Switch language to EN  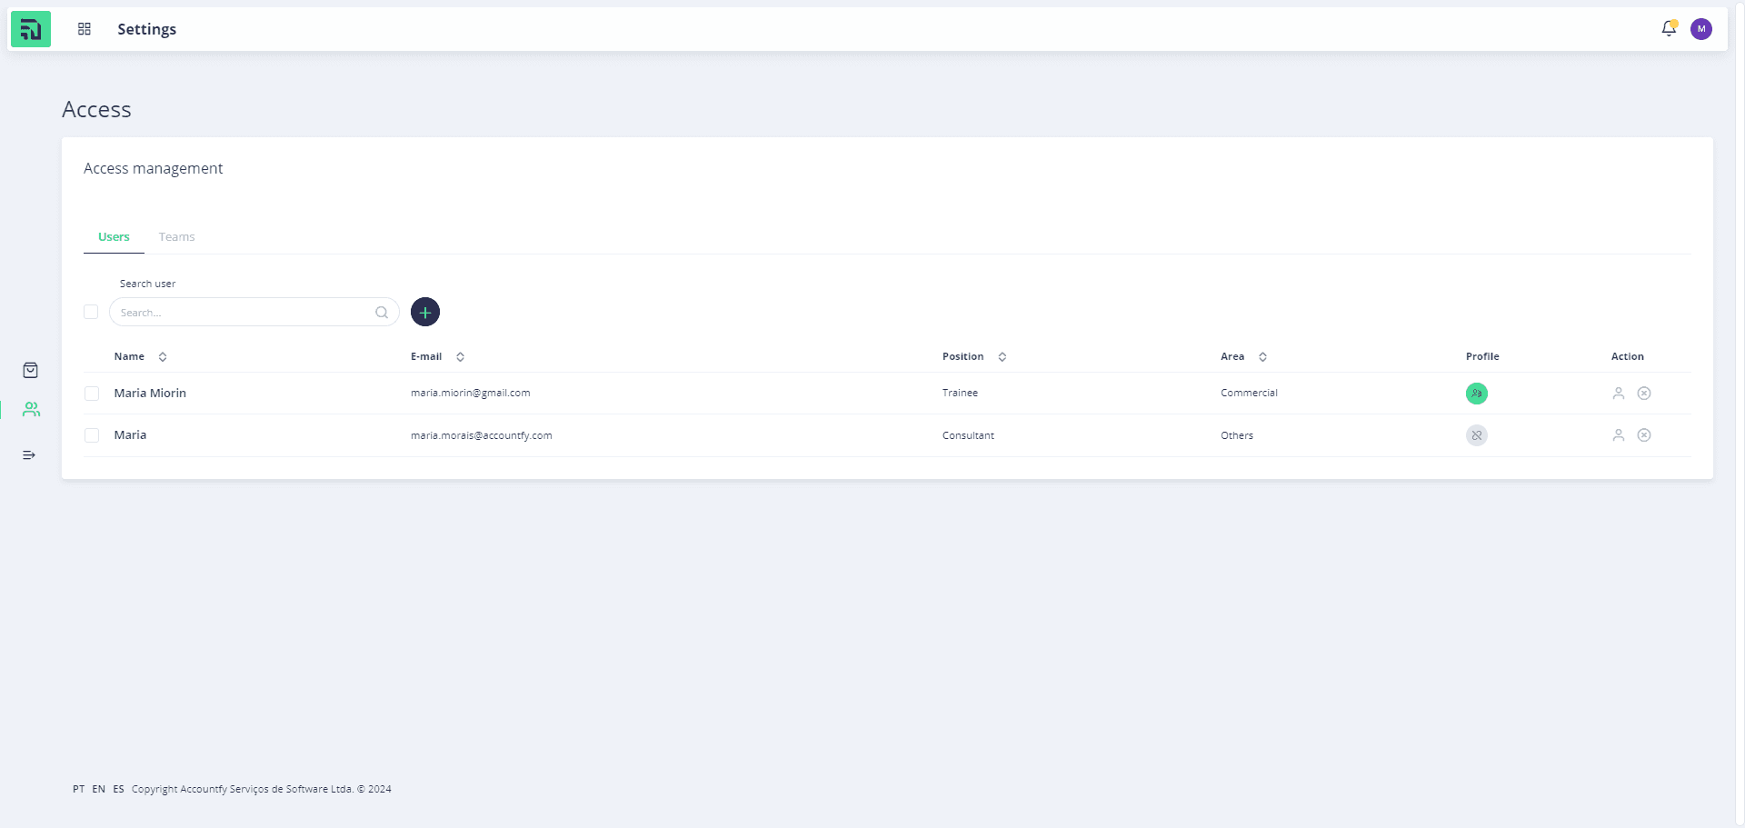click(99, 789)
